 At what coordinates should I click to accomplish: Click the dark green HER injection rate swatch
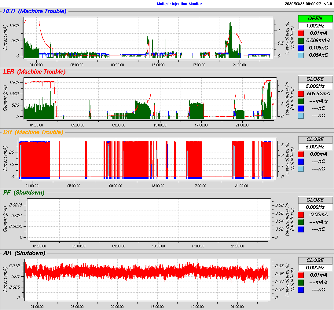301,41
